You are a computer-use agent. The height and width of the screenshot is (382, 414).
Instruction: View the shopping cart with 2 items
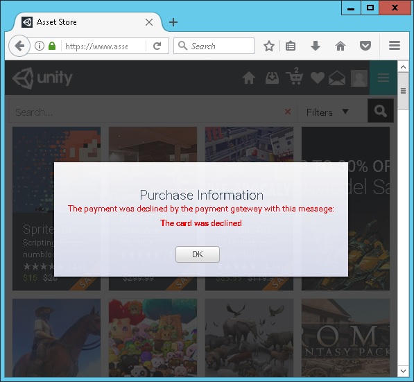click(295, 76)
